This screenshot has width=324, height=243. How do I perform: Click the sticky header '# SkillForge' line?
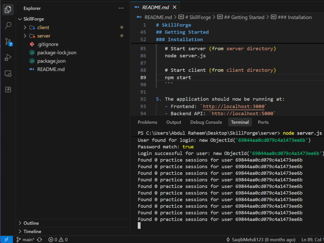point(173,25)
